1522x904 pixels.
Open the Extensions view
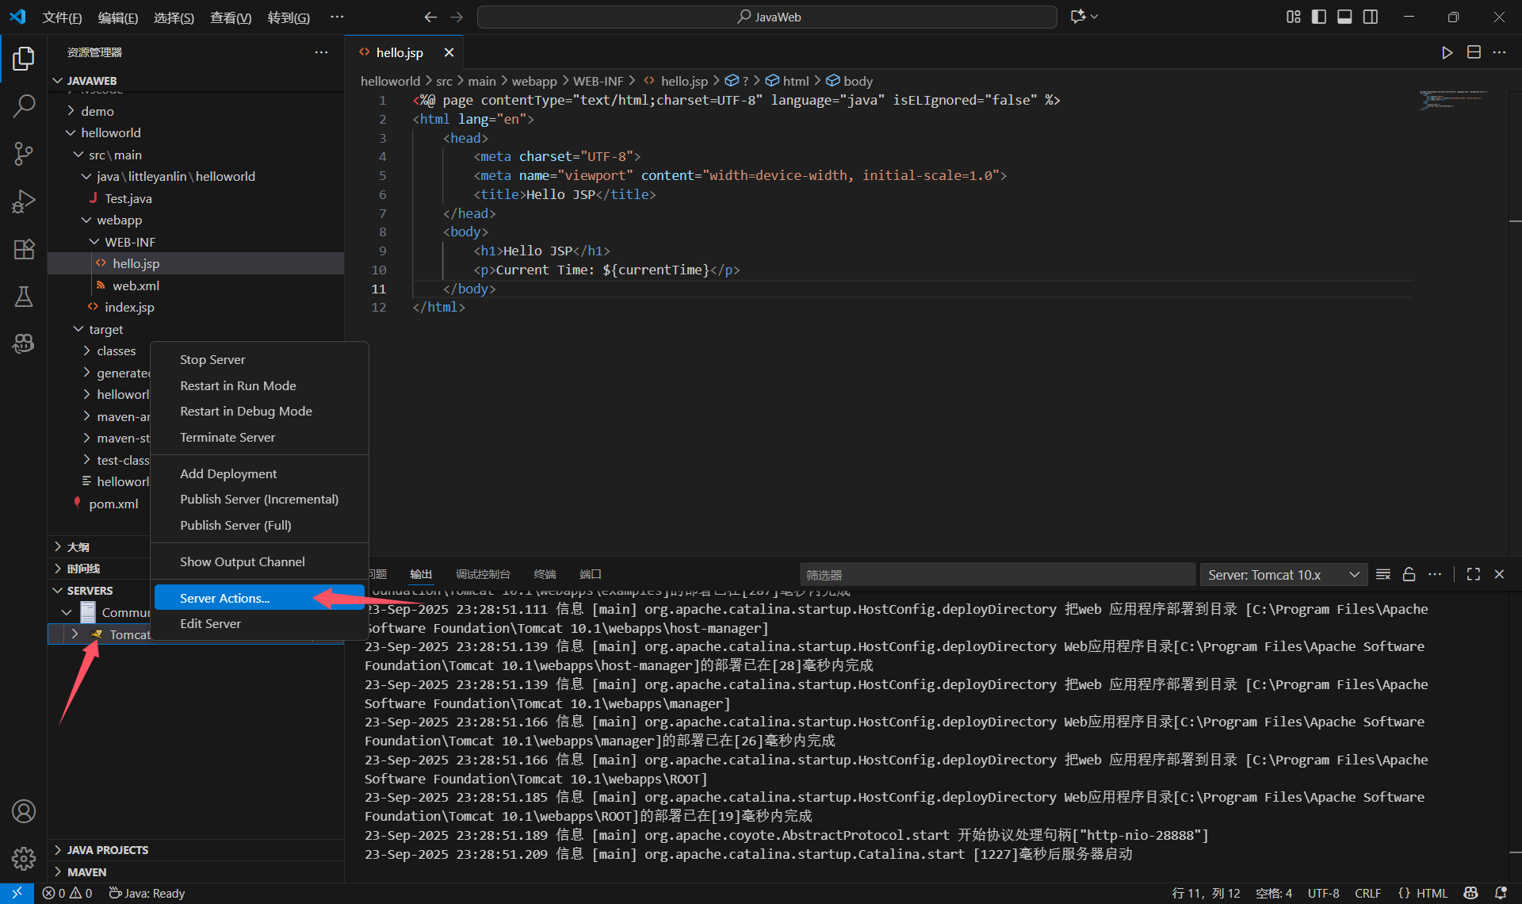click(x=24, y=249)
